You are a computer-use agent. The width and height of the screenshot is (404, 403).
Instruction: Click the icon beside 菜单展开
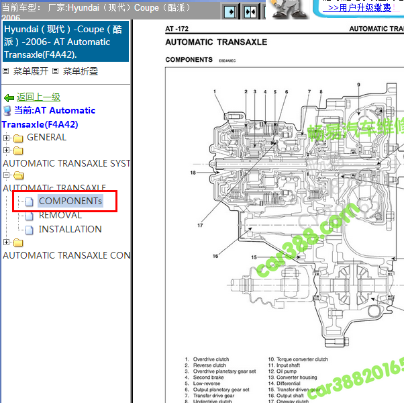[5, 71]
